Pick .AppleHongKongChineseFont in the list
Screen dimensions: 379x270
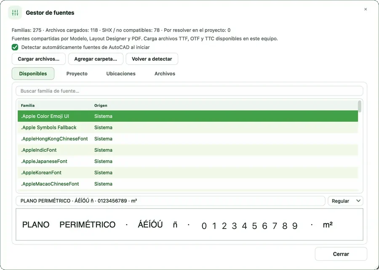click(188, 139)
